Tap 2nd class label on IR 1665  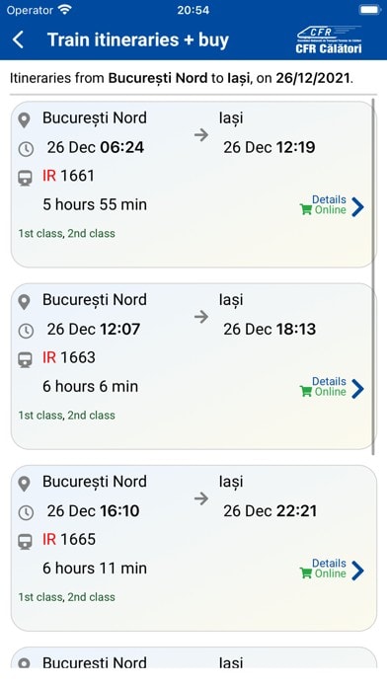click(91, 597)
